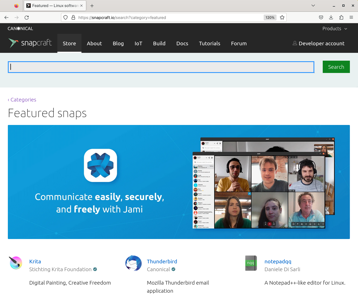358x298 pixels.
Task: Go back to Categories link
Action: click(x=22, y=100)
